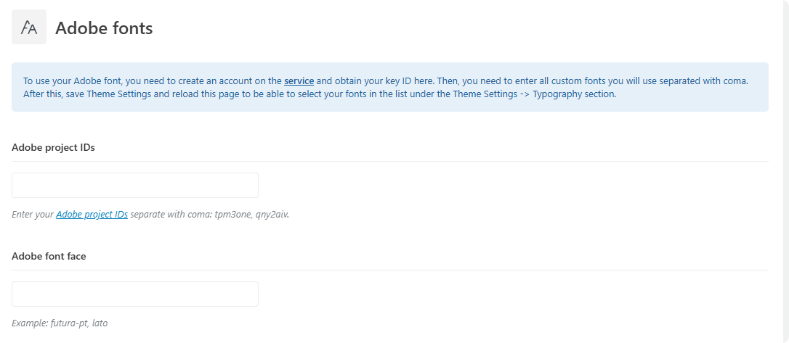Click the qny2aiv sample project ID

(272, 215)
